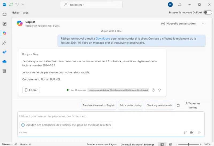Screen dimensions: 214x146
Task: Click Add a polite closing suggestion
Action: pyautogui.click(x=131, y=105)
